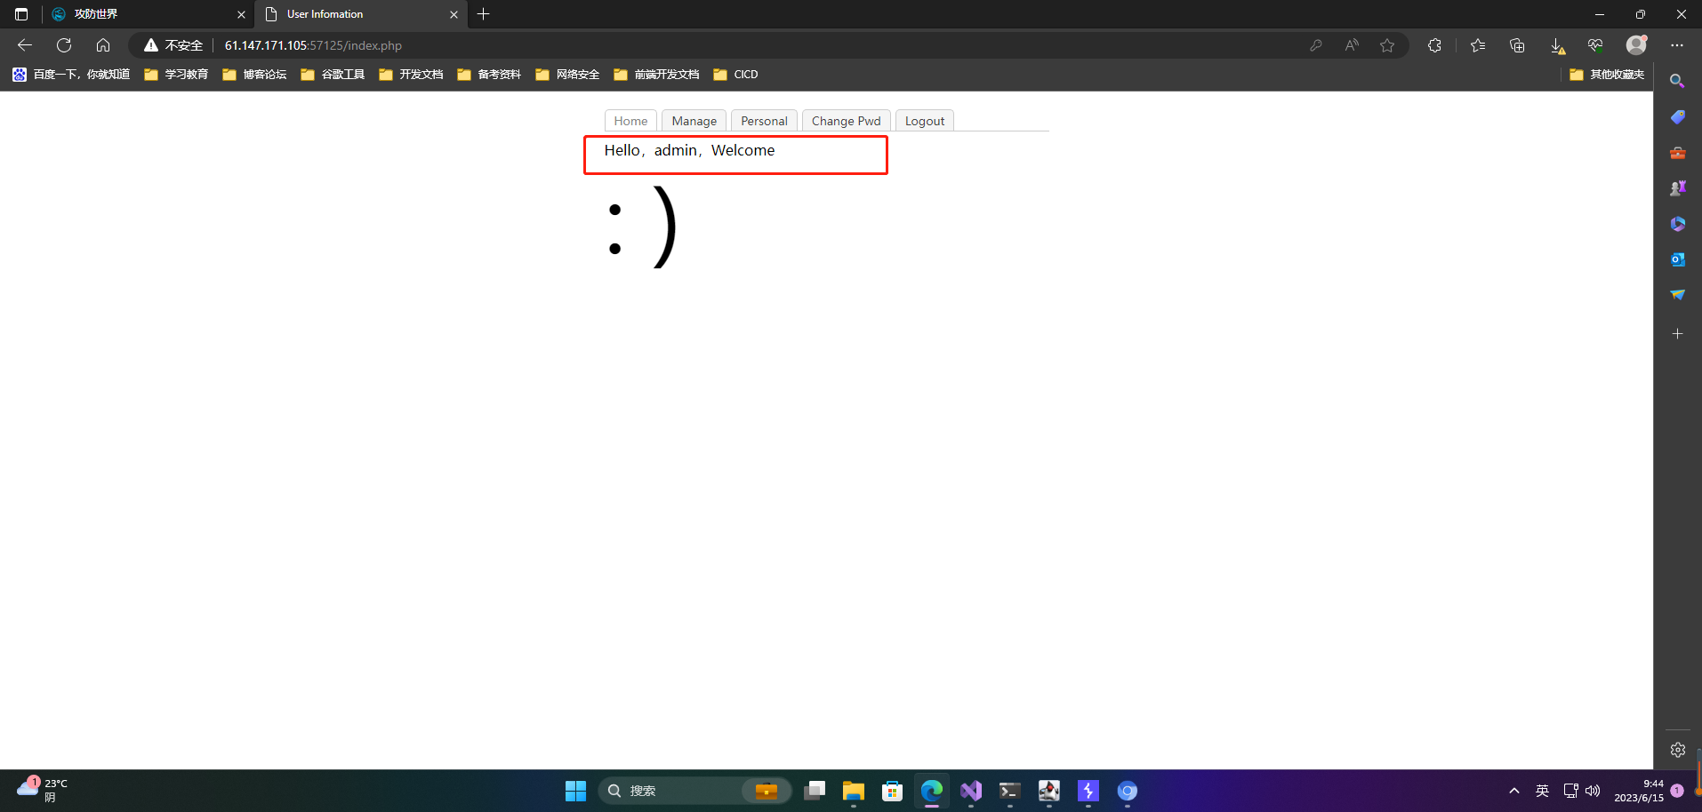Viewport: 1702px width, 812px height.
Task: Open sidebar tools briefcase icon
Action: click(x=1677, y=153)
